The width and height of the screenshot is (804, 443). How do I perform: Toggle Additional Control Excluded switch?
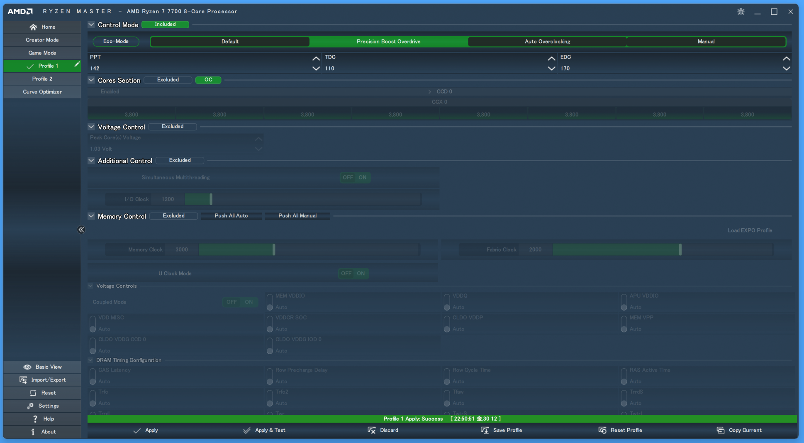180,160
